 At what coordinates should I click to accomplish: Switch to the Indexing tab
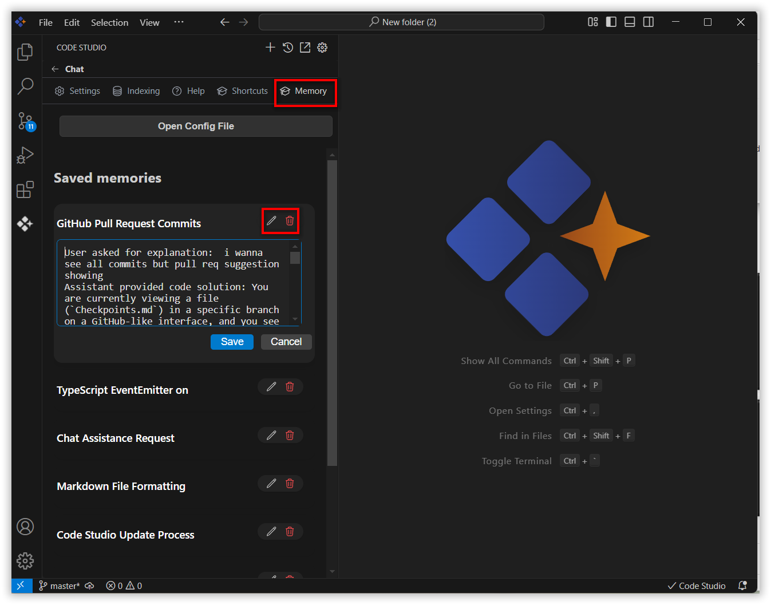pos(136,91)
